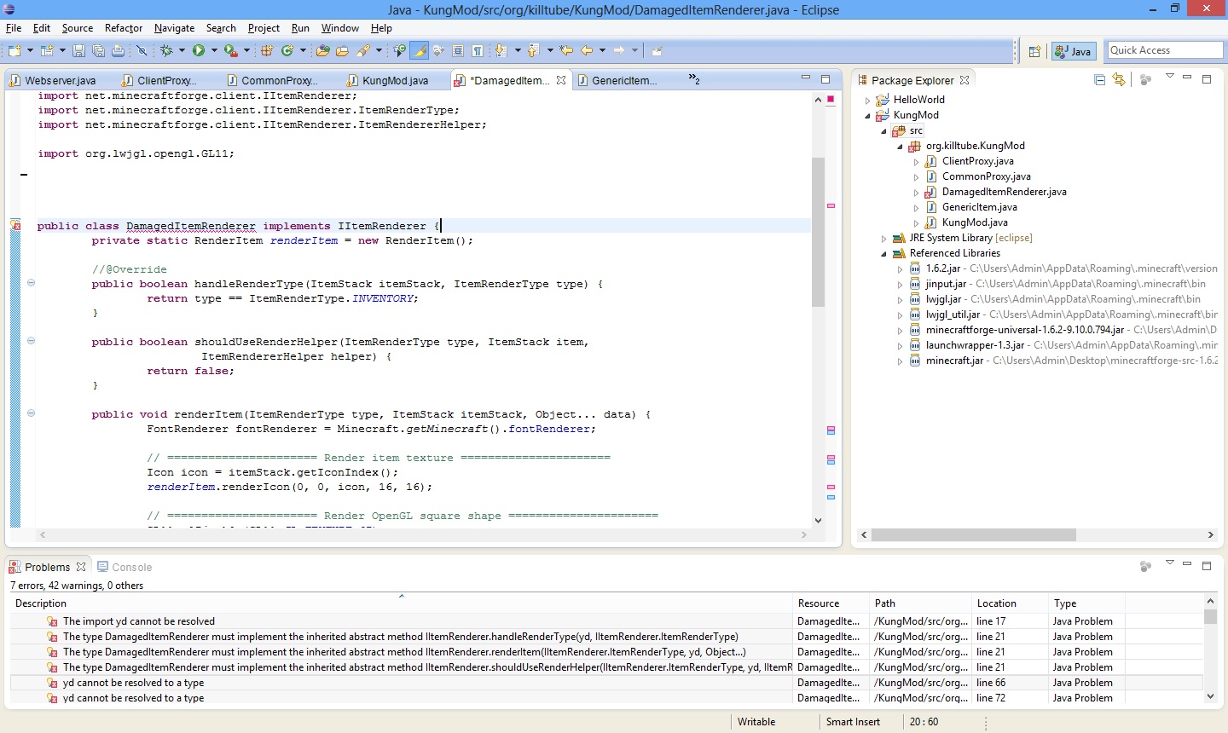Click the Open Perspective icon
1228x733 pixels.
pyautogui.click(x=1034, y=51)
